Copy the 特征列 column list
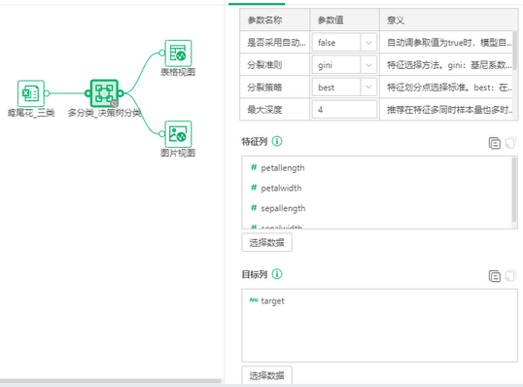 [494, 143]
